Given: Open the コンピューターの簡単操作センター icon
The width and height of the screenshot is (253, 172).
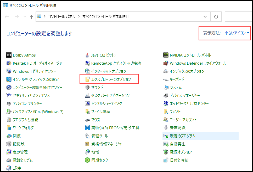Looking at the screenshot, I should [x=9, y=88].
